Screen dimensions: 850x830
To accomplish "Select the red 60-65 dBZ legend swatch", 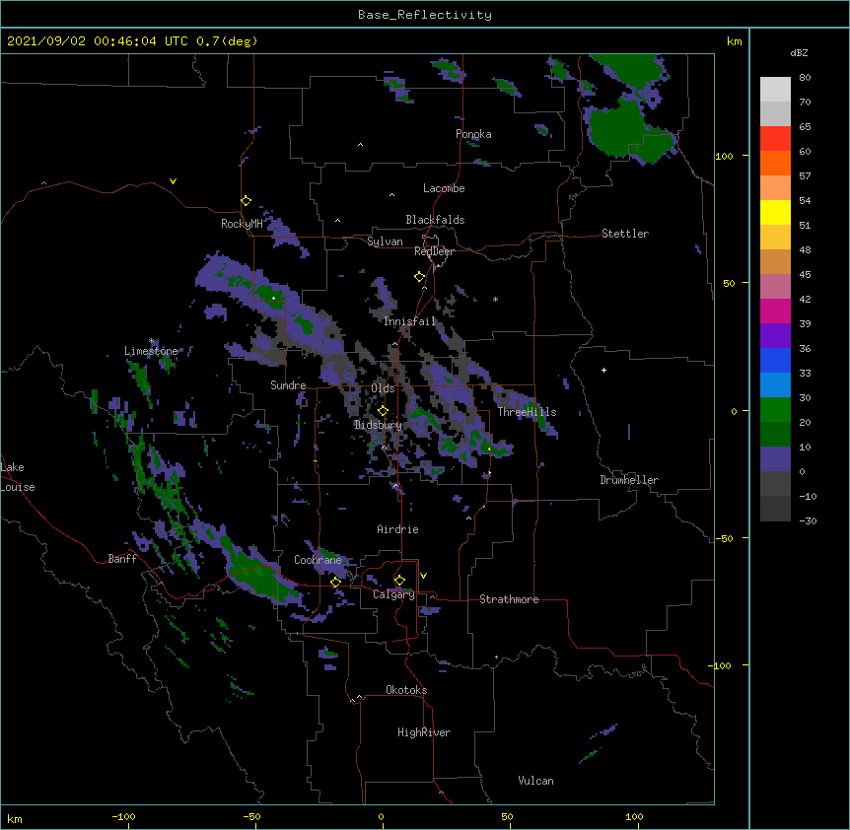I will (775, 138).
